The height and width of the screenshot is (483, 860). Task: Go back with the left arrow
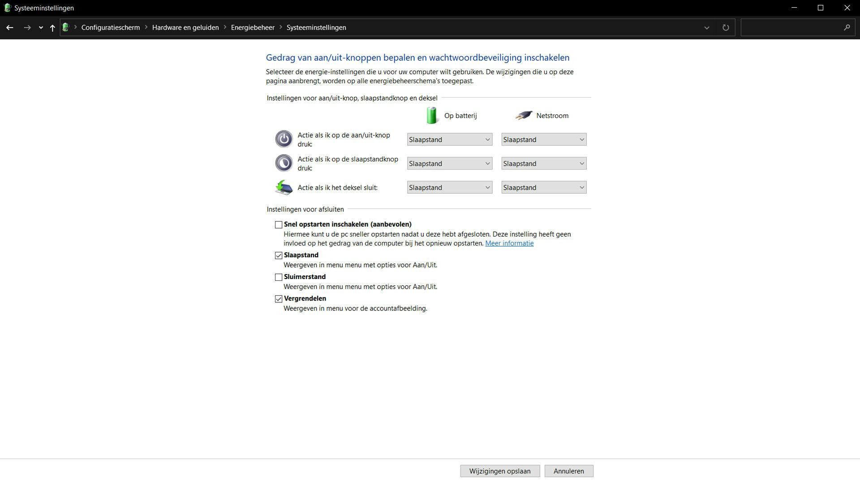point(9,28)
